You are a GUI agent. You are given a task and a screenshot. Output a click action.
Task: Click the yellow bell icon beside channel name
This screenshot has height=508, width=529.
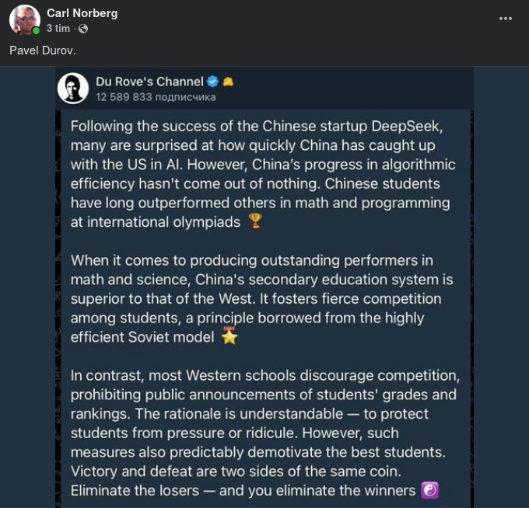click(228, 82)
